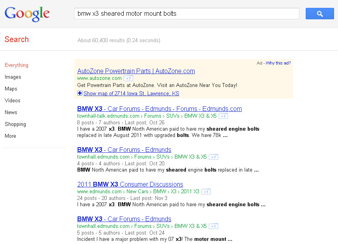Click '4 posts - 4 authors' text
This screenshot has width=338, height=244.
pyautogui.click(x=98, y=163)
